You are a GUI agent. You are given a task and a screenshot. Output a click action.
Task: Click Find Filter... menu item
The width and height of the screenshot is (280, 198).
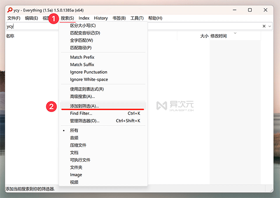81,113
